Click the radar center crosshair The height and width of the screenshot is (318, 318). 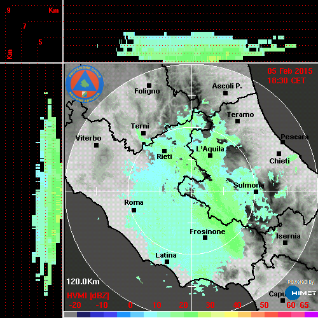[x=191, y=191]
